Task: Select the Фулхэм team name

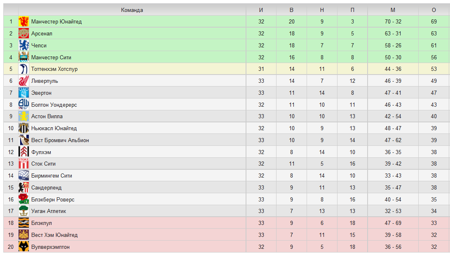Action: (41, 152)
